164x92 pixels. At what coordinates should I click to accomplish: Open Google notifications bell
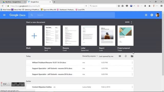(x=152, y=15)
